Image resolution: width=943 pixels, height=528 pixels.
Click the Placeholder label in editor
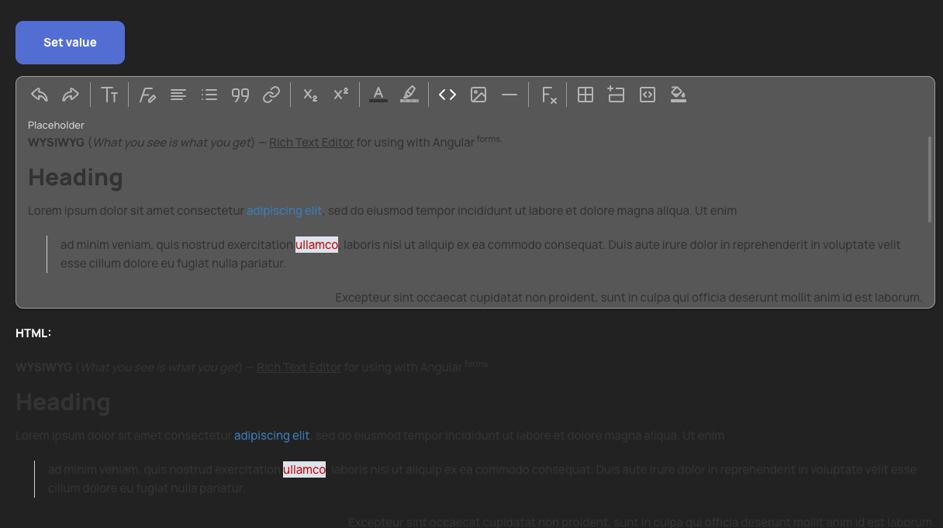(x=56, y=125)
